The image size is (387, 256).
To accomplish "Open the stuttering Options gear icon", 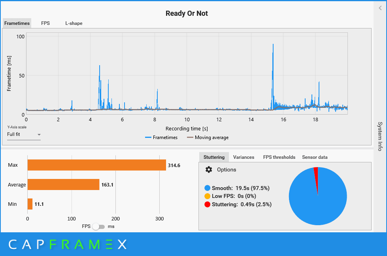I will coord(209,170).
